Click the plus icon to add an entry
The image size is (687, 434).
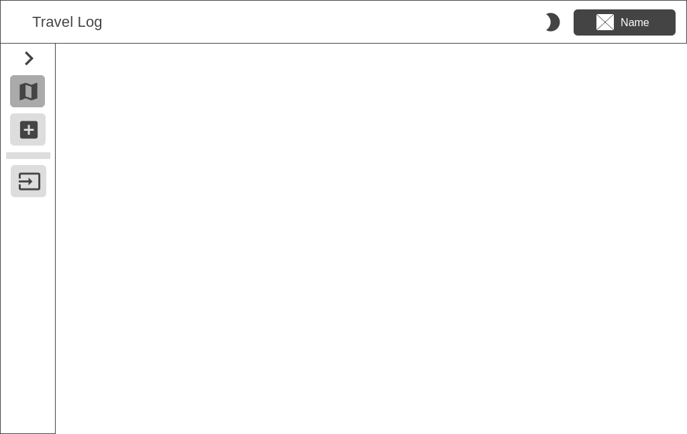click(28, 129)
